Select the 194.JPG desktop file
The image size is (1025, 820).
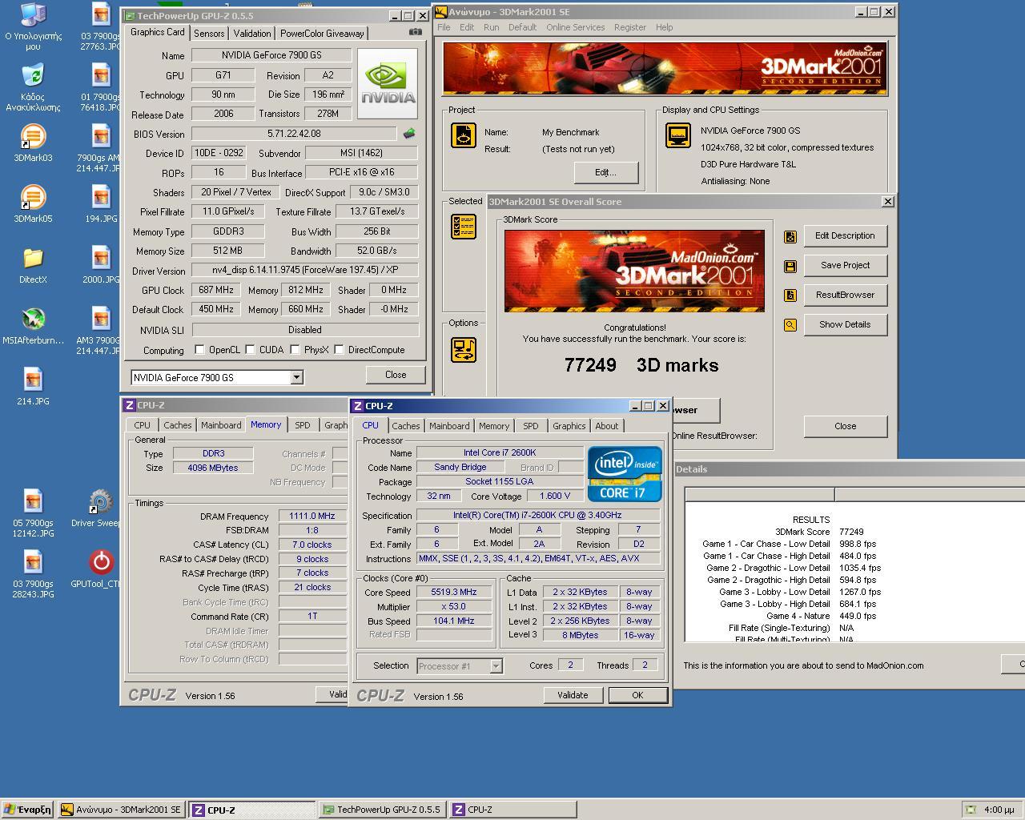pos(101,204)
